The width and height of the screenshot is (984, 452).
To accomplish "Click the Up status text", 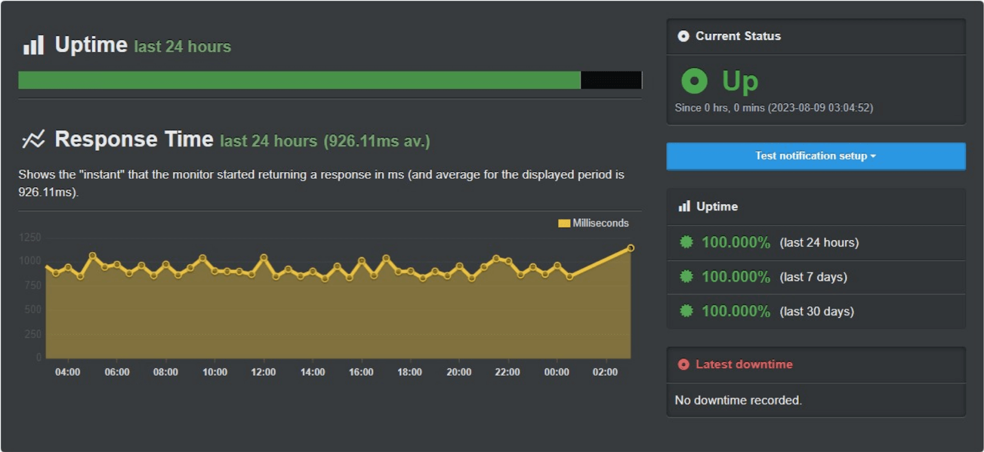I will 740,82.
